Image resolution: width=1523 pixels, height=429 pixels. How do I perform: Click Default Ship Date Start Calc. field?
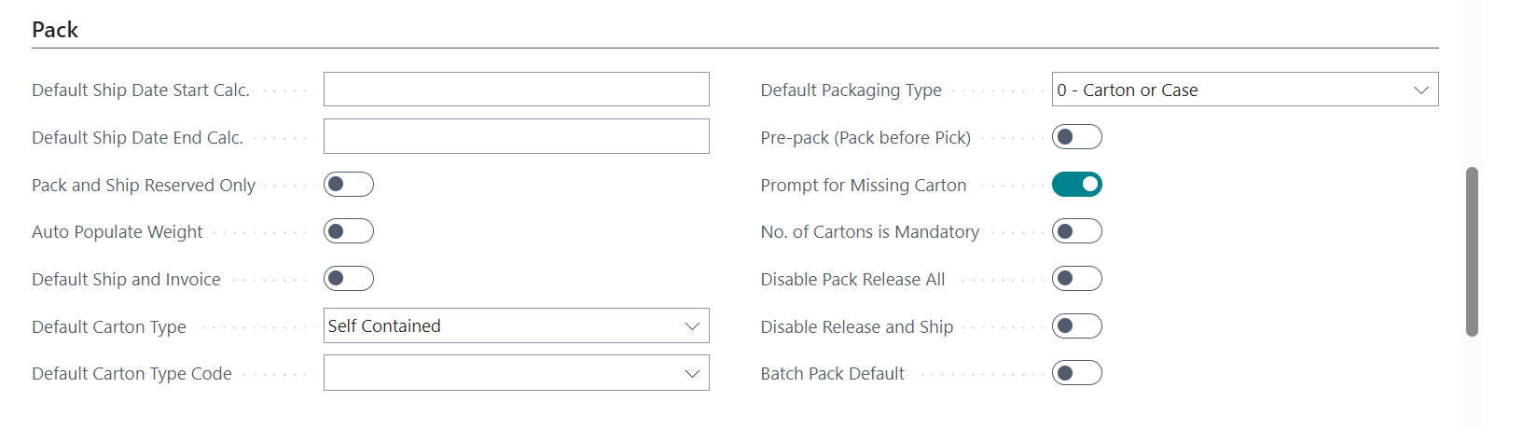(x=516, y=90)
